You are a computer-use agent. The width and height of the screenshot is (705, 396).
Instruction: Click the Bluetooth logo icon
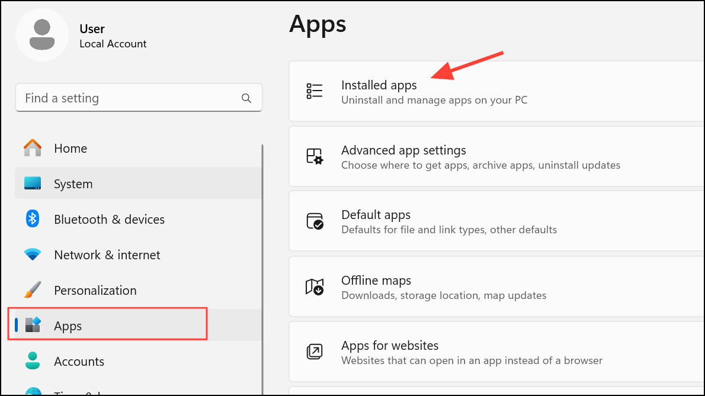pos(33,218)
